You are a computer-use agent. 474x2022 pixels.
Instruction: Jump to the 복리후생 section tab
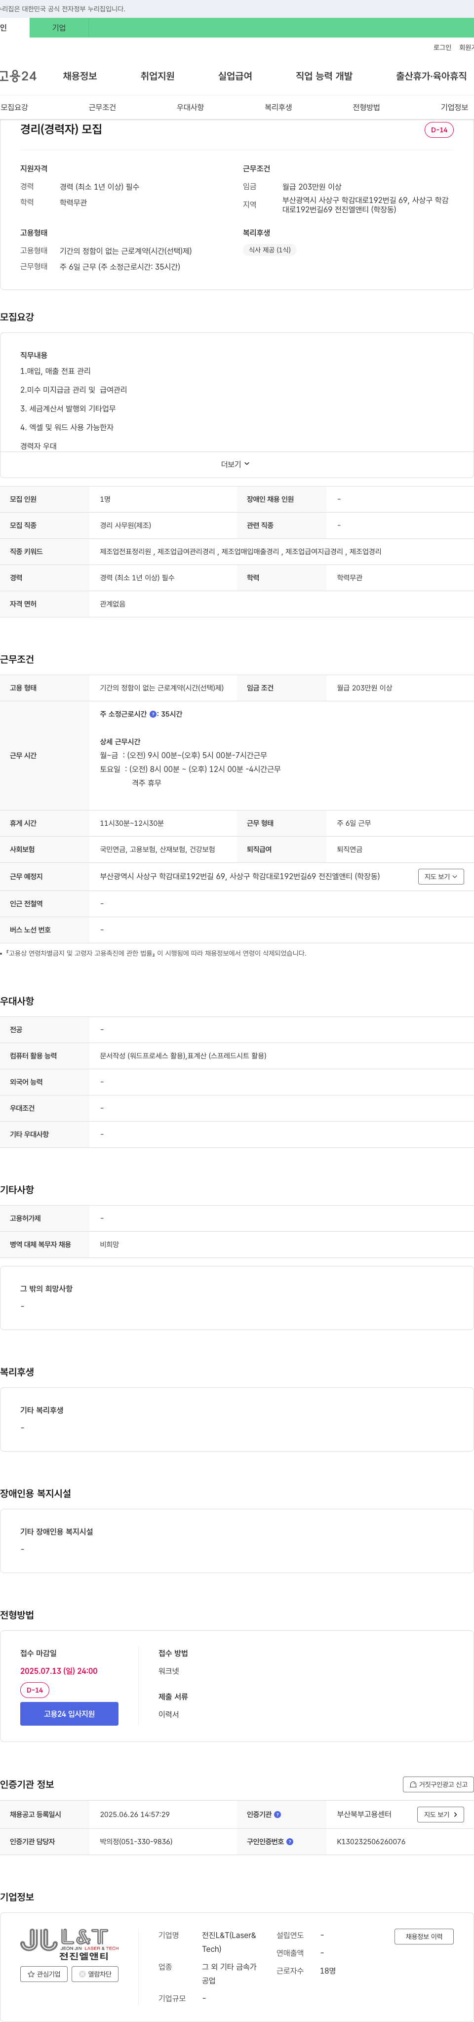coord(278,108)
